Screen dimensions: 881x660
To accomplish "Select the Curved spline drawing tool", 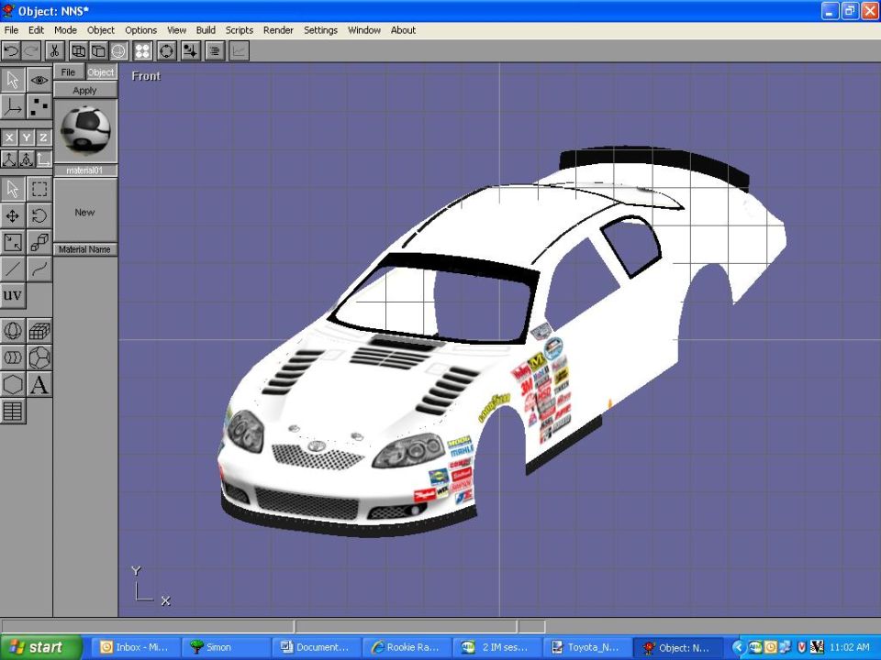I will pyautogui.click(x=39, y=269).
